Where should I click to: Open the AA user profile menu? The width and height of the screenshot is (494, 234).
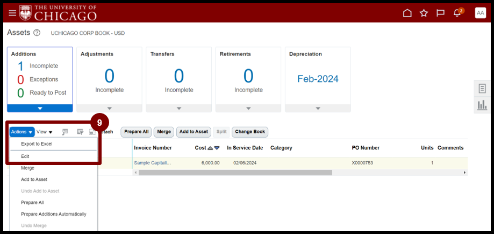click(x=481, y=13)
